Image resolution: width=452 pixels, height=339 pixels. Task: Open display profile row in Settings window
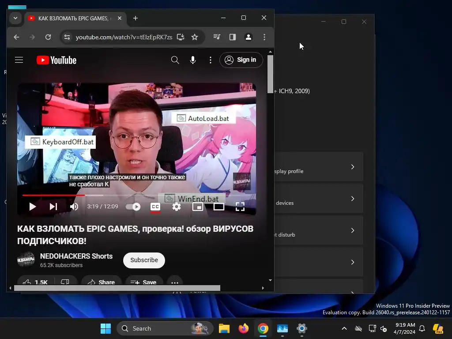coord(319,166)
